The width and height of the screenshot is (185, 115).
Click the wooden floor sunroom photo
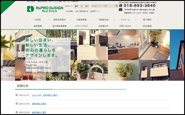click(154, 45)
